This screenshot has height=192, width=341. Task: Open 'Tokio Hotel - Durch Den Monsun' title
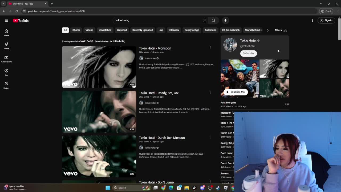tap(162, 138)
